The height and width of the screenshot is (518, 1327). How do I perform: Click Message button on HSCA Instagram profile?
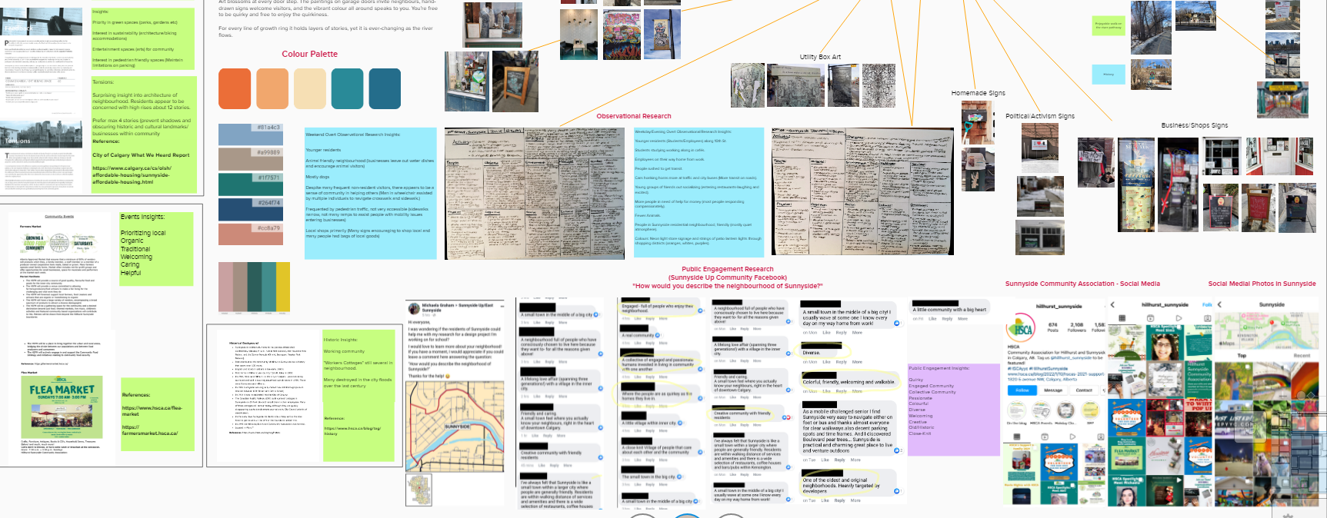pos(1053,390)
